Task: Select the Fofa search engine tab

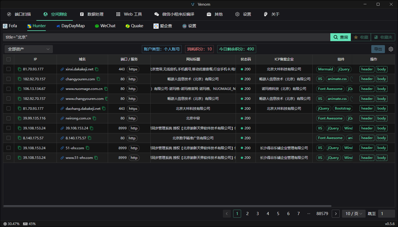Action: click(x=10, y=26)
